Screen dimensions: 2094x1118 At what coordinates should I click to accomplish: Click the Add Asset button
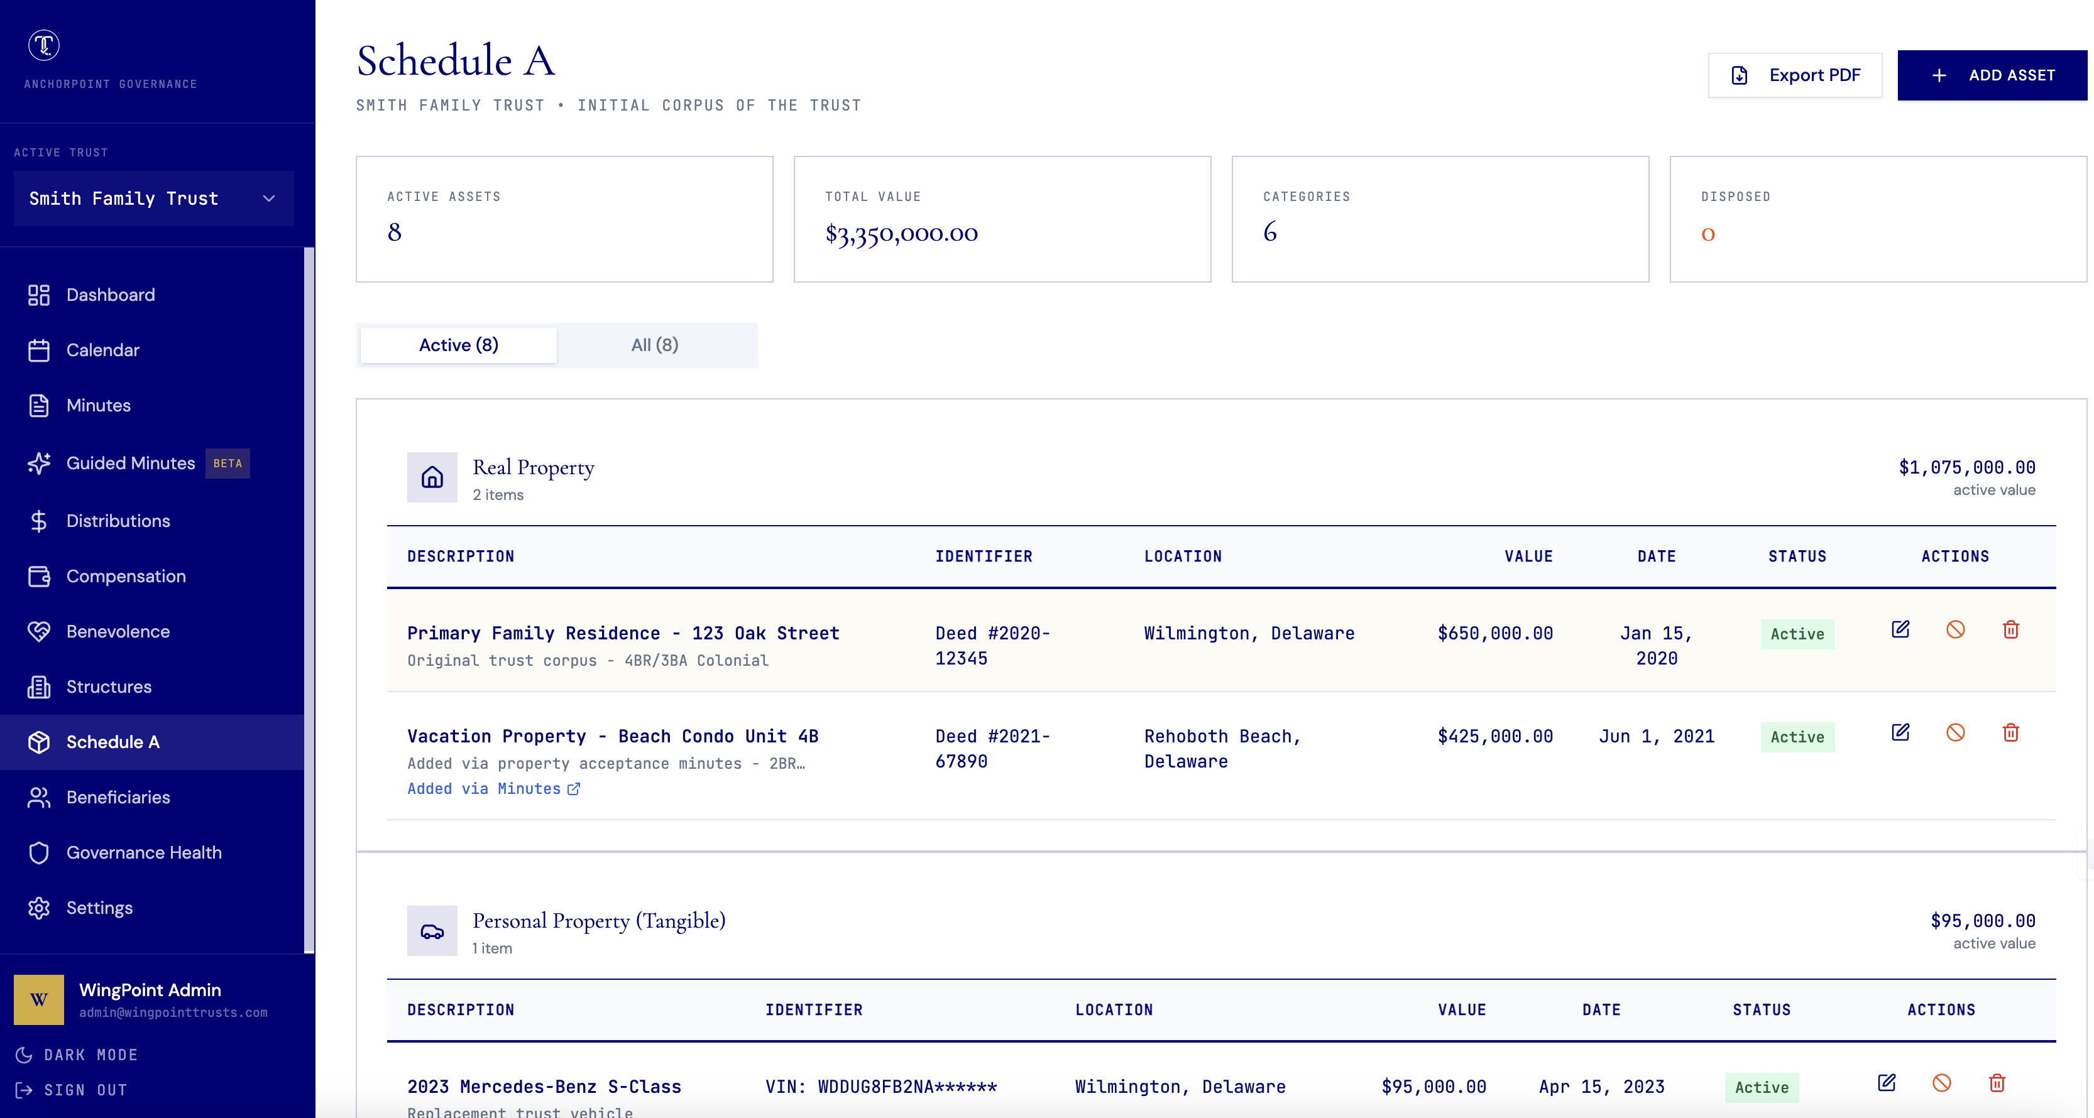[1992, 75]
